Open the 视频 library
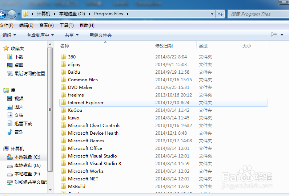Screen dimensions: 289x196 [19, 98]
